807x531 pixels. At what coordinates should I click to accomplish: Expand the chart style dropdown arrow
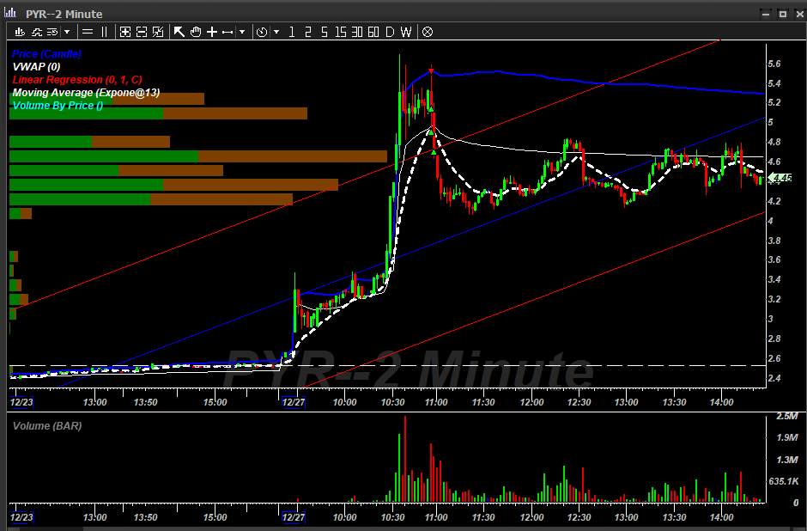click(x=66, y=32)
